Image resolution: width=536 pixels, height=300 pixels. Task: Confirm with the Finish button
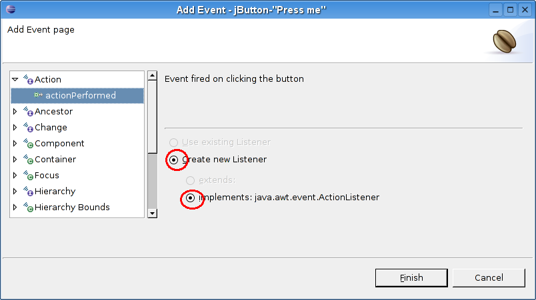(x=411, y=278)
